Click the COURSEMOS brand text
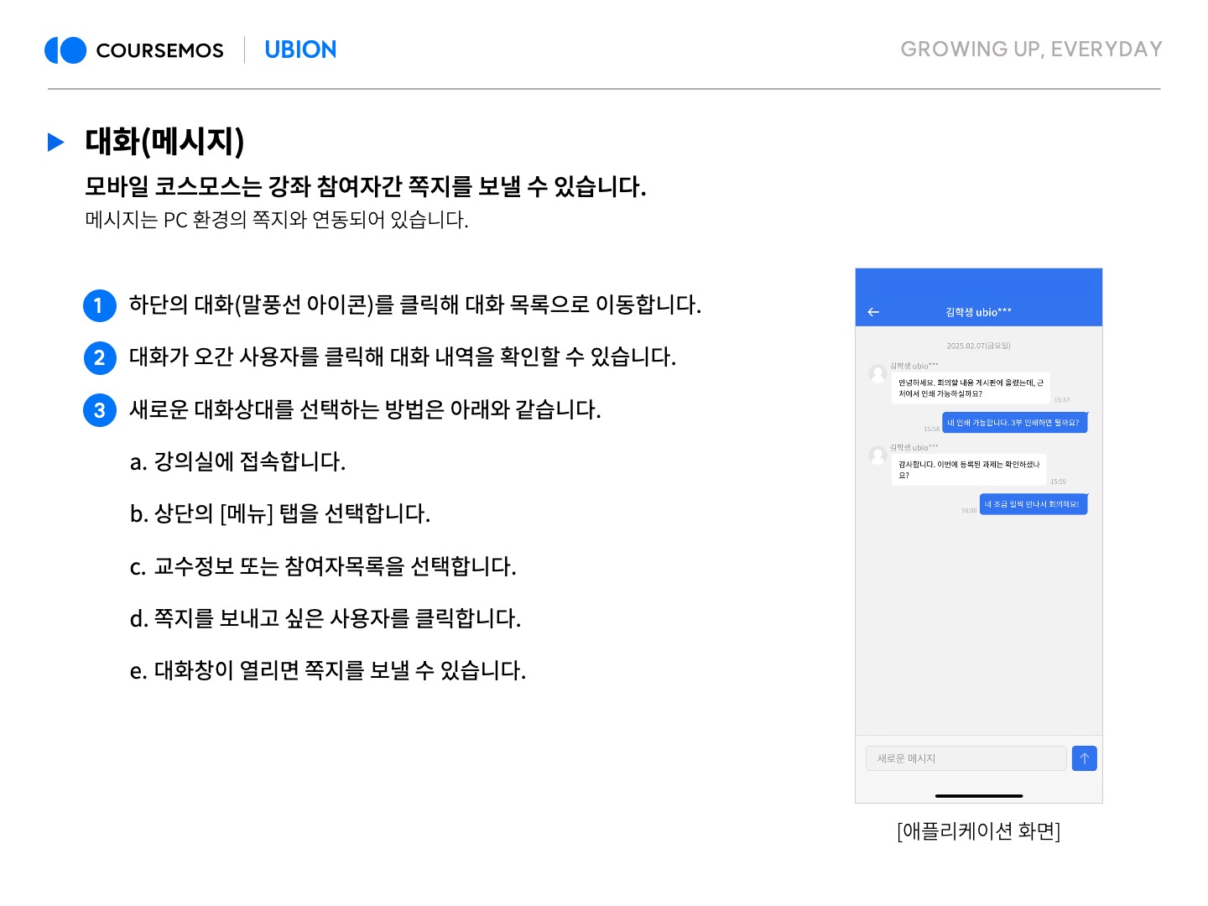This screenshot has height=906, width=1208. tap(159, 51)
